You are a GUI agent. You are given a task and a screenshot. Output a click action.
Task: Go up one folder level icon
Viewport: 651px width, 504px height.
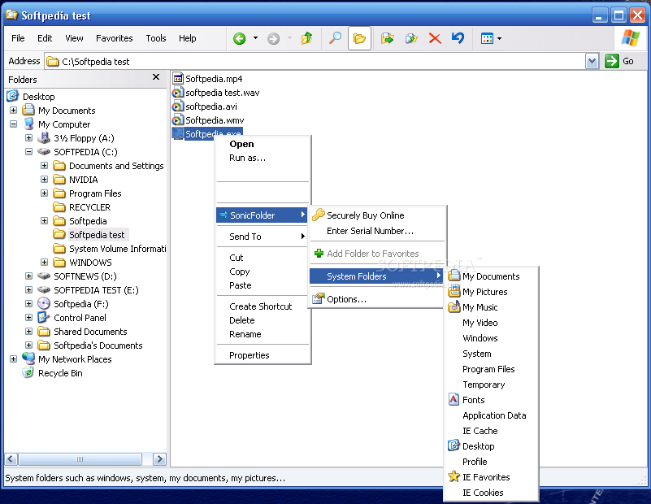(x=307, y=38)
